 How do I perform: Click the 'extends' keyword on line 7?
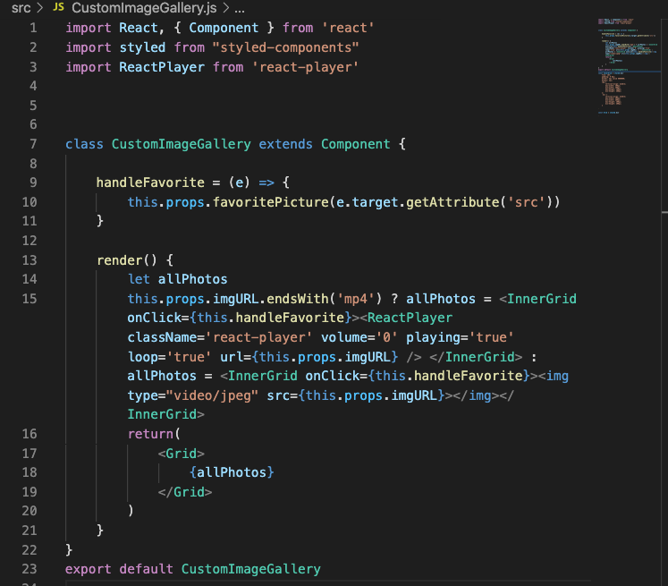coord(285,144)
